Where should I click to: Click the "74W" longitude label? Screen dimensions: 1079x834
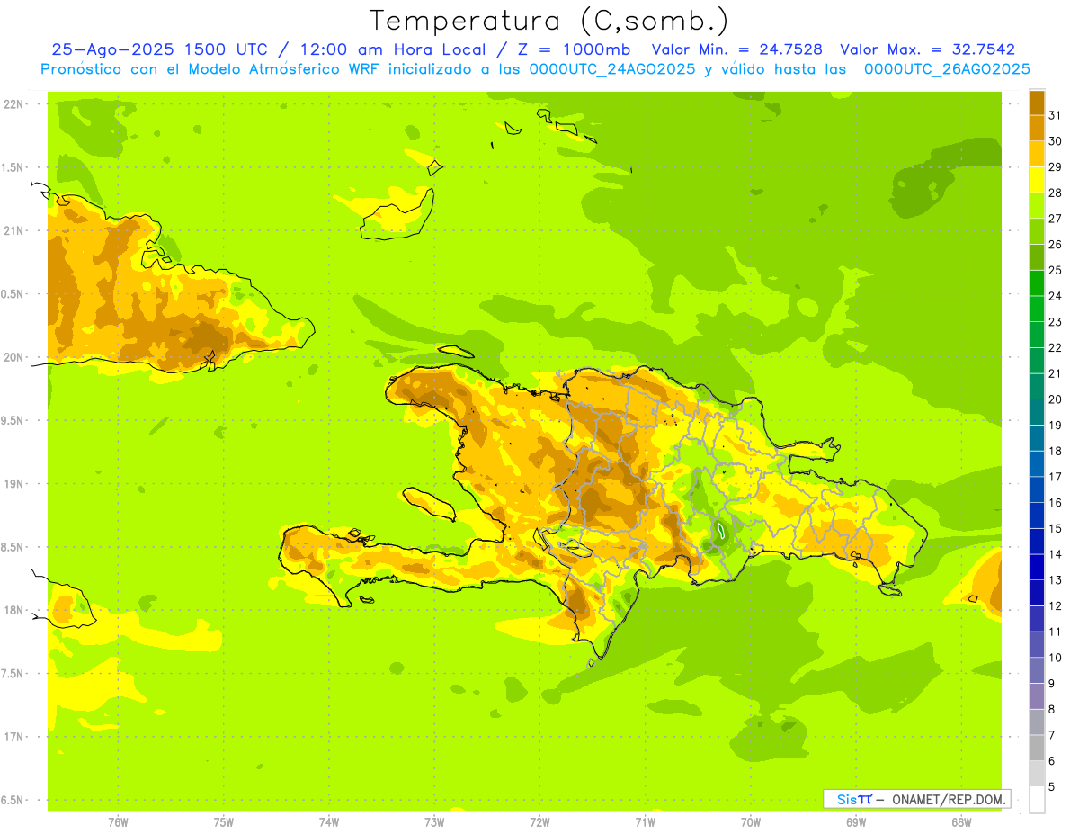point(329,821)
